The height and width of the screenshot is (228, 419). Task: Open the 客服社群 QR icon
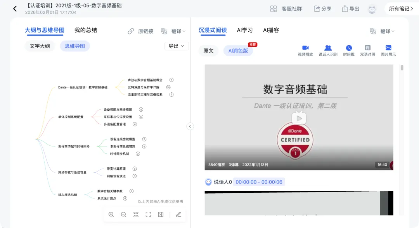(274, 9)
